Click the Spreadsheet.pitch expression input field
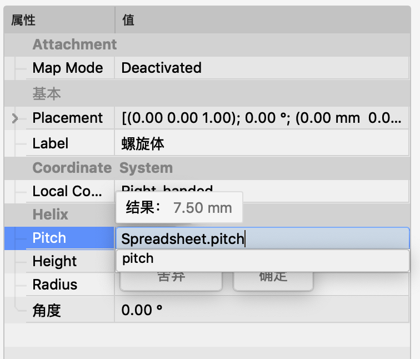The height and width of the screenshot is (359, 420). [x=262, y=238]
